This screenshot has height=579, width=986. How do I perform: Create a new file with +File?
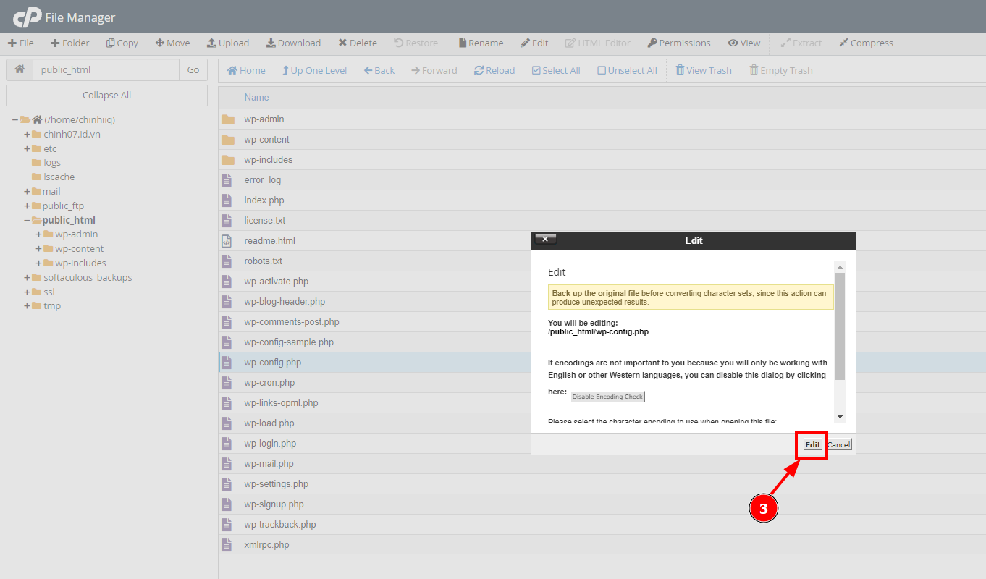[x=21, y=43]
